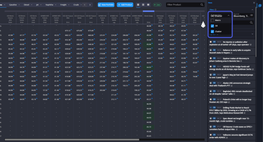This screenshot has width=263, height=142.
Task: Switch to the Gasoline tab
Action: tap(13, 5)
